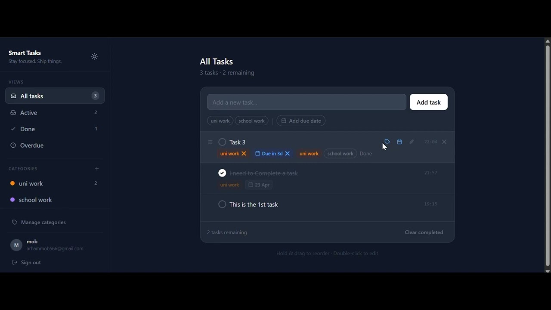
Task: Open the Overdue view
Action: pyautogui.click(x=55, y=145)
